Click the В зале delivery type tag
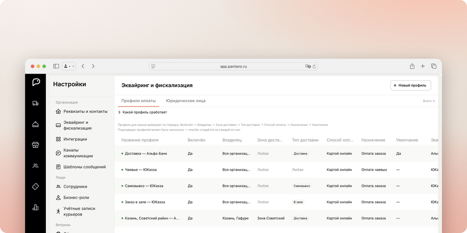Screen dimensions: 467x233 [x=298, y=202]
